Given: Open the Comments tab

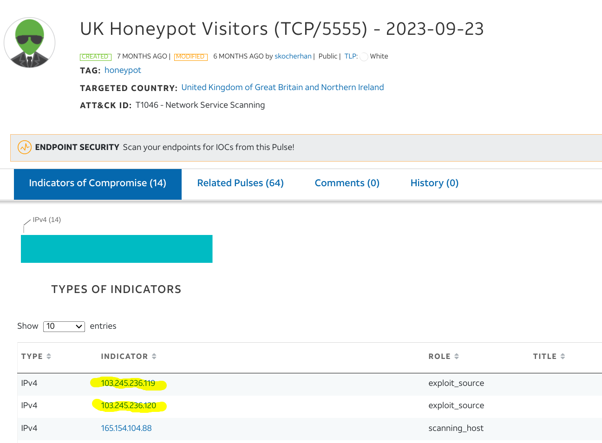Looking at the screenshot, I should (347, 183).
